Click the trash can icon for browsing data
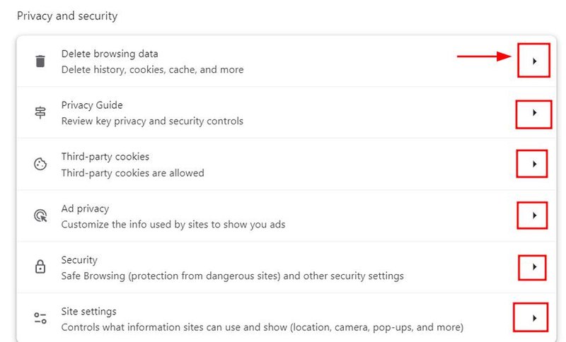This screenshot has width=566, height=342. 40,61
